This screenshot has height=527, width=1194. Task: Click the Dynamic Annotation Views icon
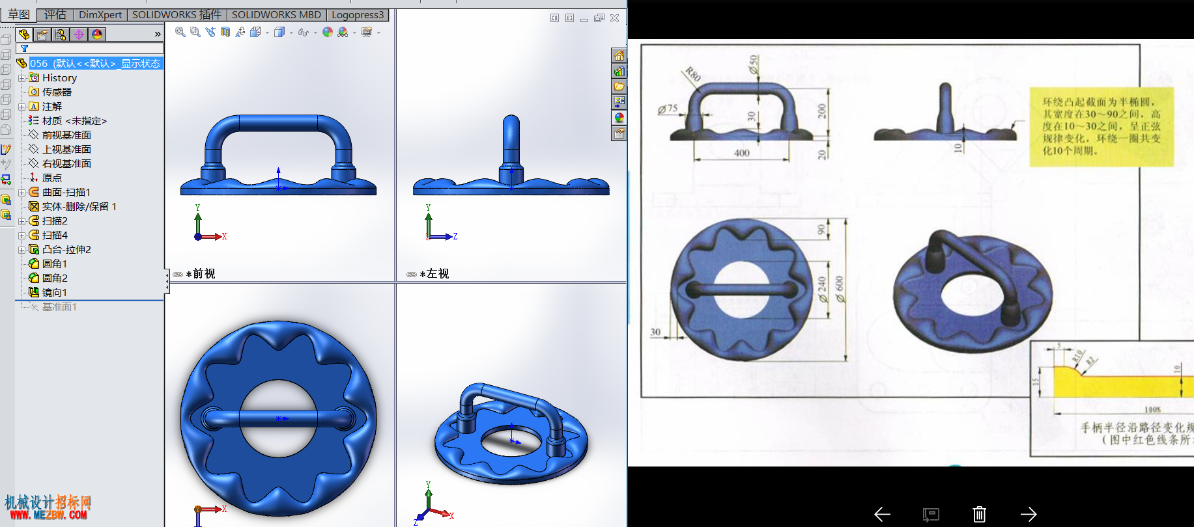pos(240,32)
